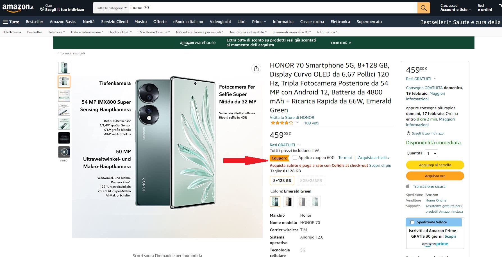Open the Telefonia category tab
This screenshot has height=257, width=502.
point(56,32)
